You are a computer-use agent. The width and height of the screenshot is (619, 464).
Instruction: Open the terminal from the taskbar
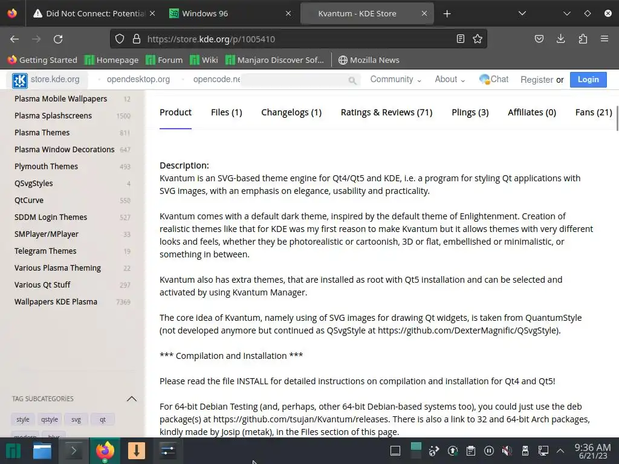tap(73, 451)
